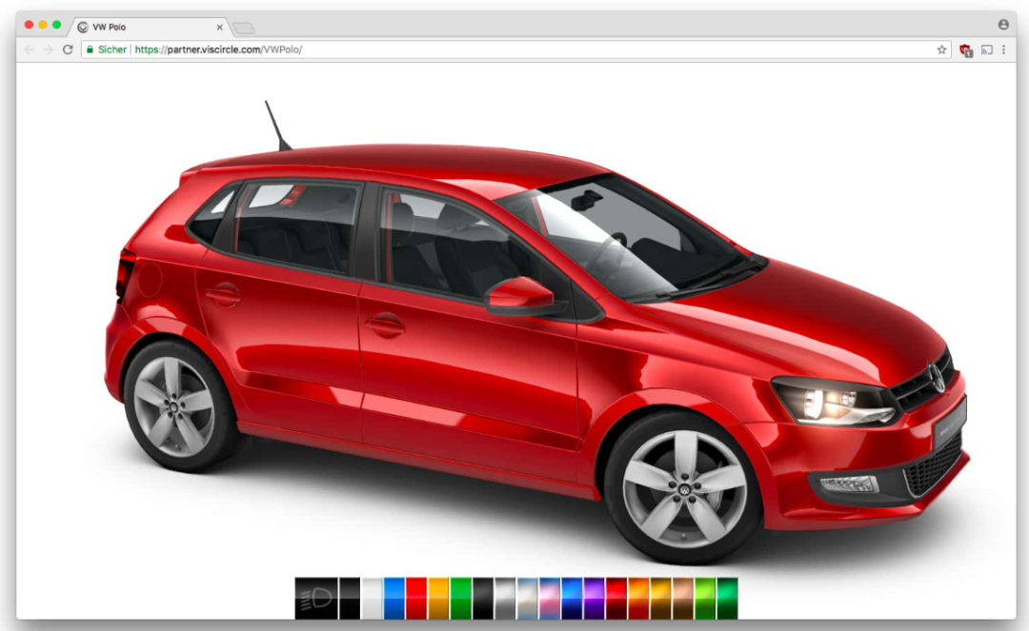The width and height of the screenshot is (1029, 631).
Task: Switch to the VW Polo tab
Action: pyautogui.click(x=150, y=27)
